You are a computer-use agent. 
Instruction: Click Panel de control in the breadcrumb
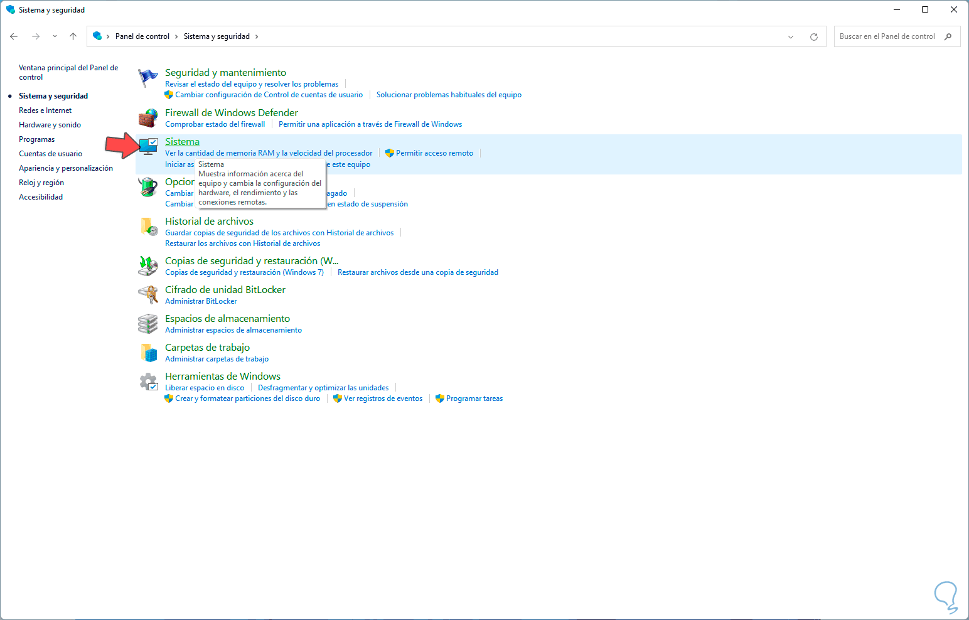tap(142, 36)
